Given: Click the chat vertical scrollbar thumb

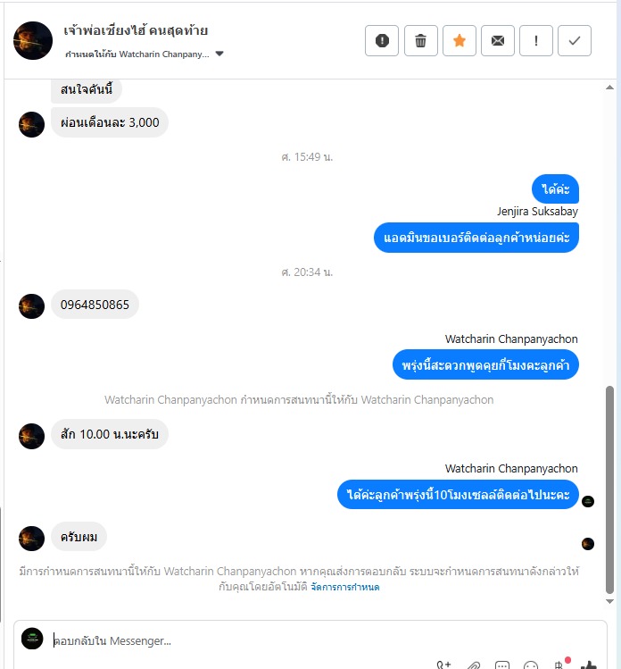Looking at the screenshot, I should (610, 489).
